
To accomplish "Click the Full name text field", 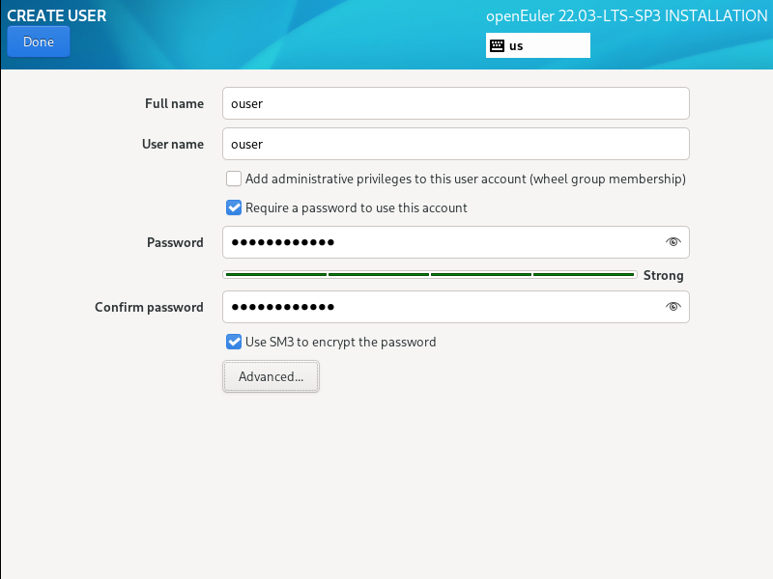I will pyautogui.click(x=455, y=103).
